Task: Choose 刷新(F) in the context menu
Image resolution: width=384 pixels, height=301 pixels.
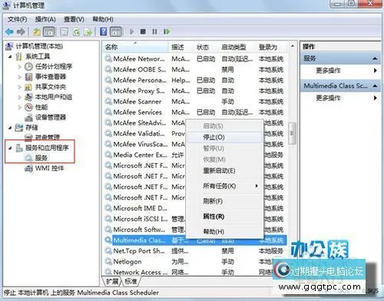Action: 225,201
